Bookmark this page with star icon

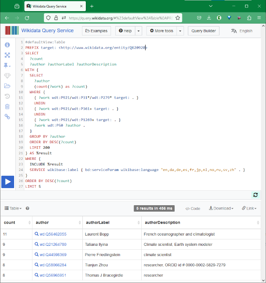tap(178, 18)
